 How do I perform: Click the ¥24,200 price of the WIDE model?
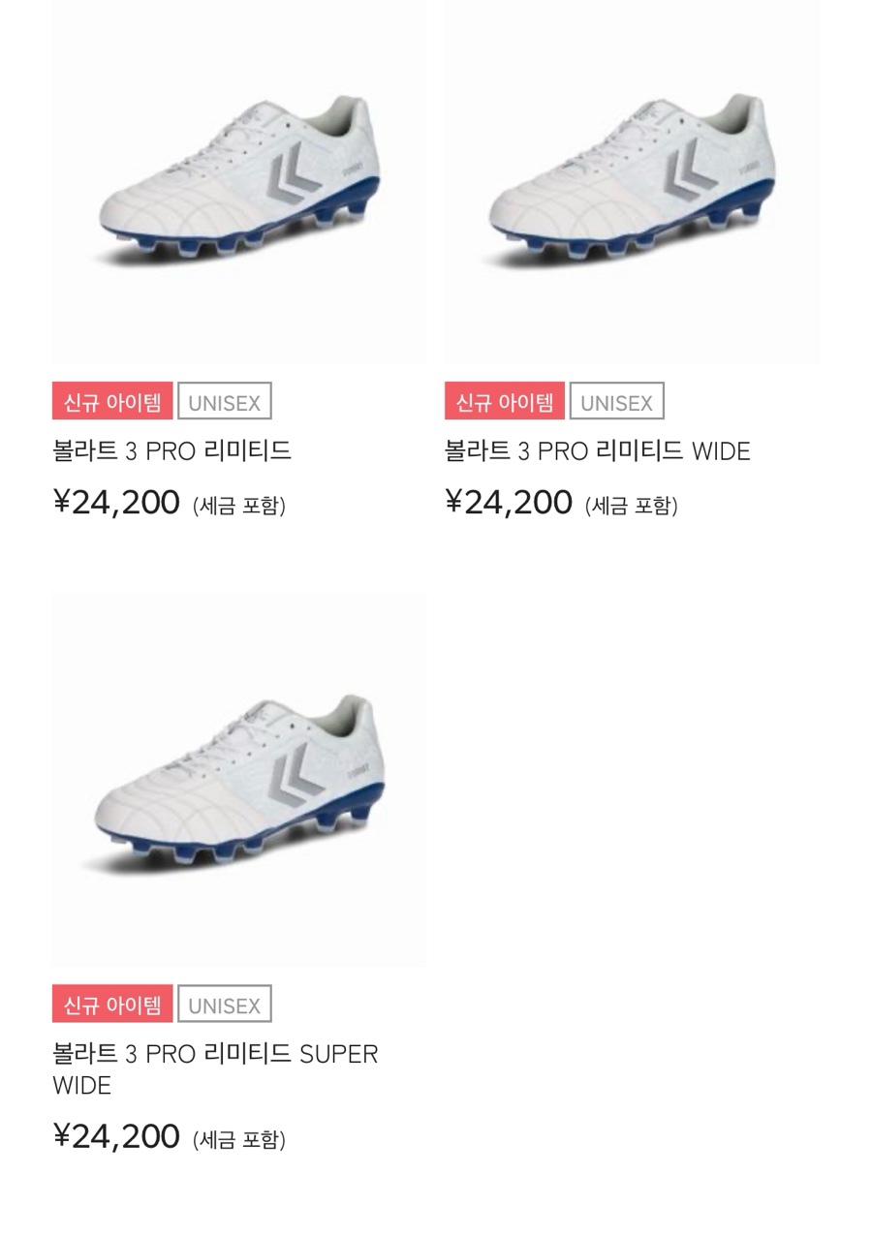tap(509, 504)
